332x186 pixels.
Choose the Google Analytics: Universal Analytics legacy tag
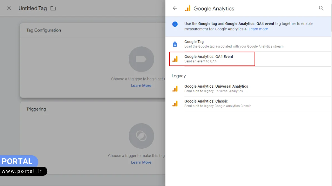click(x=216, y=88)
